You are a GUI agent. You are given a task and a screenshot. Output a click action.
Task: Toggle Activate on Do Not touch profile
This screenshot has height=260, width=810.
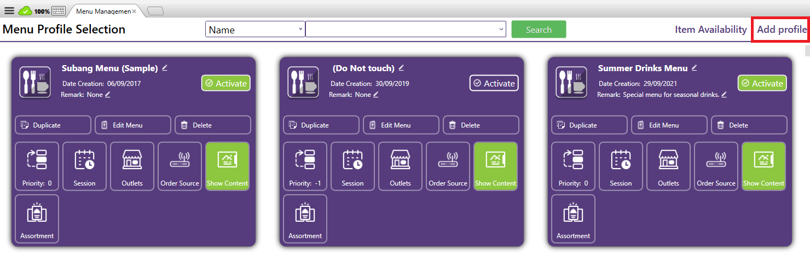494,83
